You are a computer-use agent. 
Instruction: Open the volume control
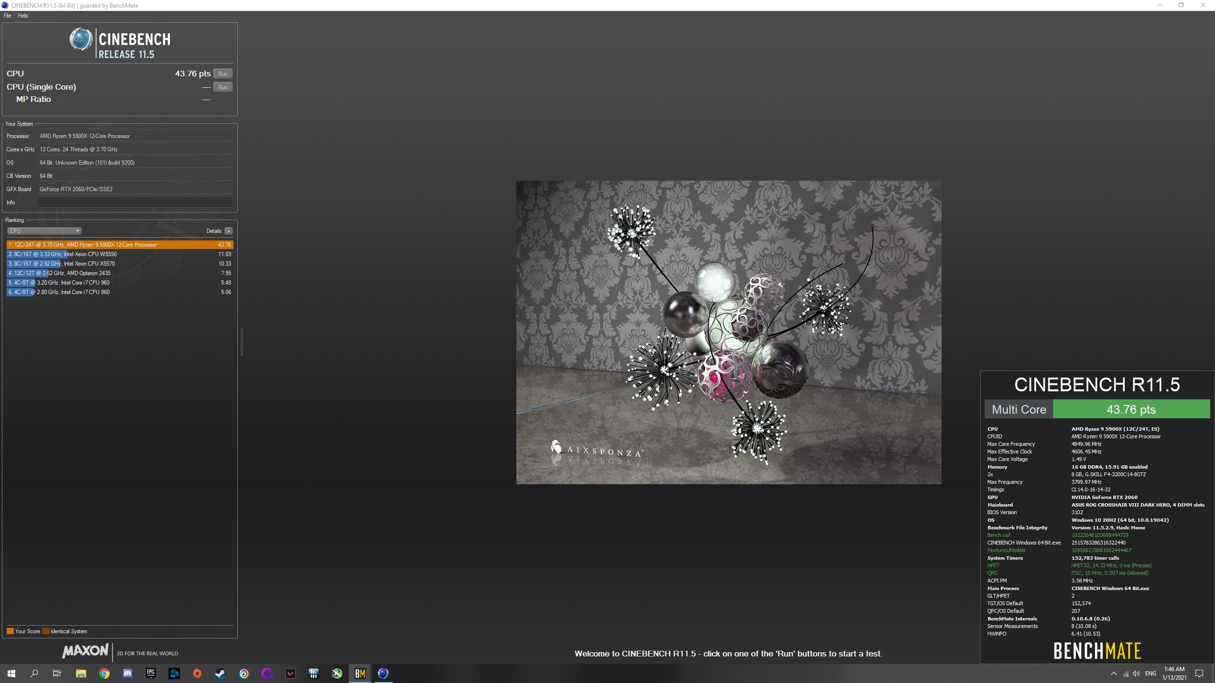pos(1136,674)
